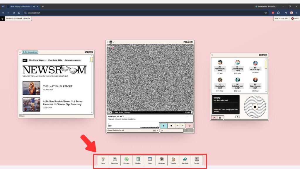Go to previous video in player screen
Image resolution: width=300 pixels, height=169 pixels.
click(108, 112)
